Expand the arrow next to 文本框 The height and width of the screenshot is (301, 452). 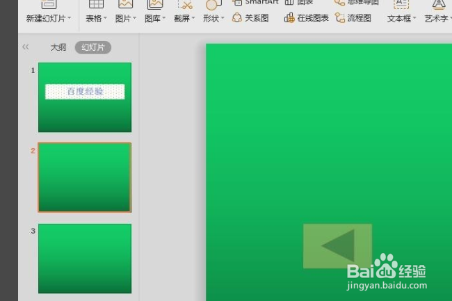pos(414,18)
